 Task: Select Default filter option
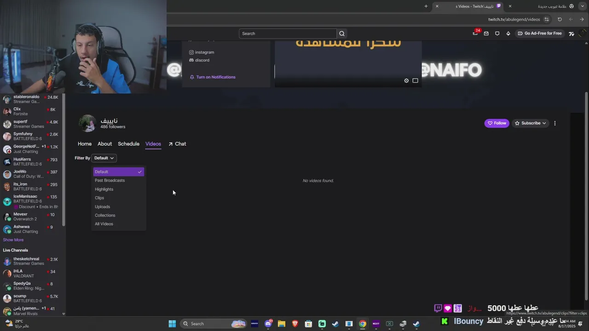pos(119,172)
